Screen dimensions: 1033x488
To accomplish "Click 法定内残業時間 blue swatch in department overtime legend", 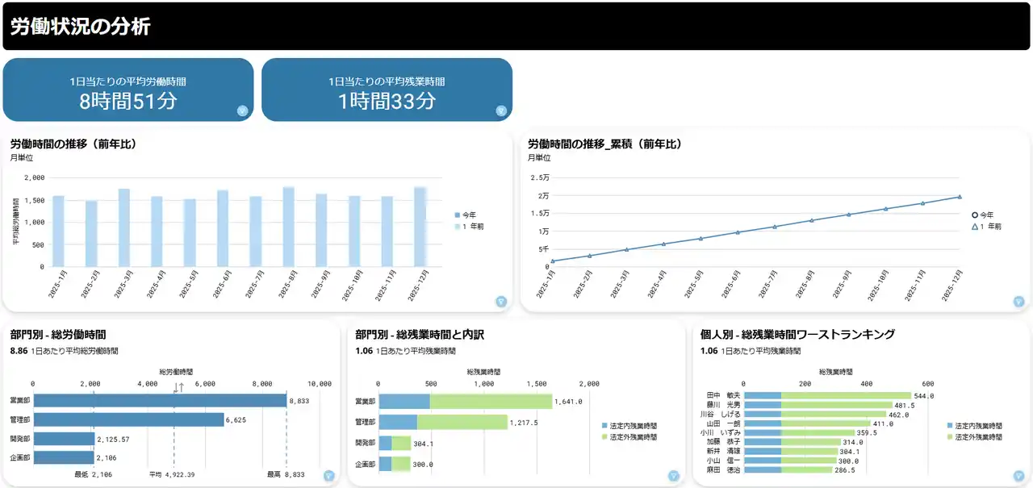I will [x=605, y=425].
